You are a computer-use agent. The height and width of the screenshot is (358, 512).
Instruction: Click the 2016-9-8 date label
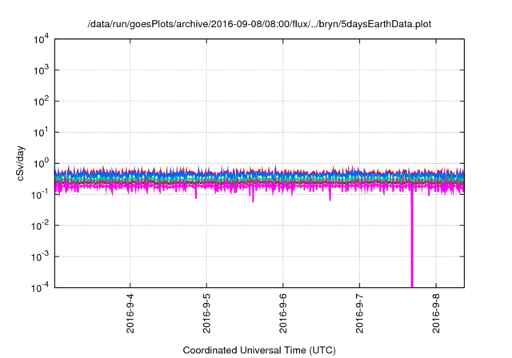[436, 313]
